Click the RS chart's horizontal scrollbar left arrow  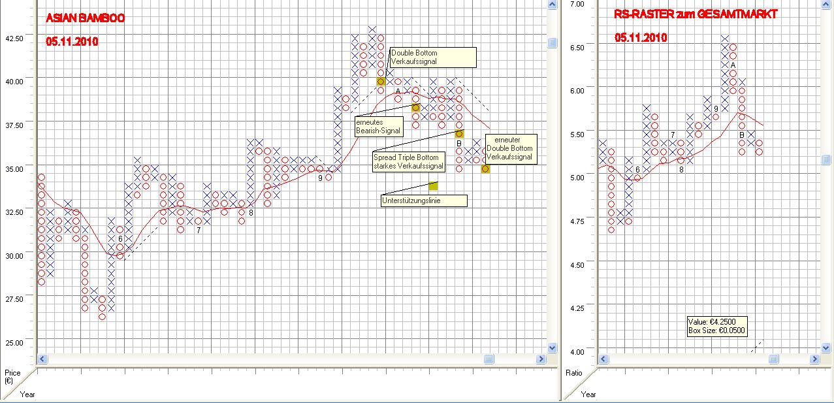(604, 359)
